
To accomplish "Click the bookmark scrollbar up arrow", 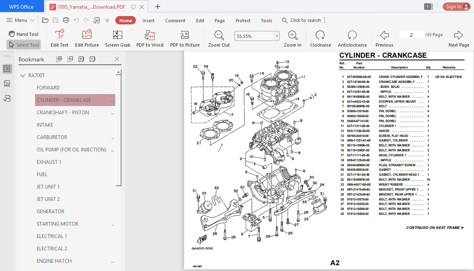I will (119, 72).
